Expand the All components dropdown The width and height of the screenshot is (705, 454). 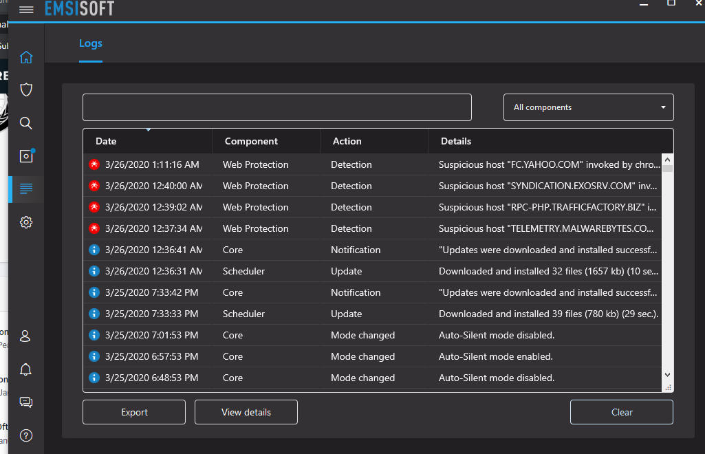588,107
